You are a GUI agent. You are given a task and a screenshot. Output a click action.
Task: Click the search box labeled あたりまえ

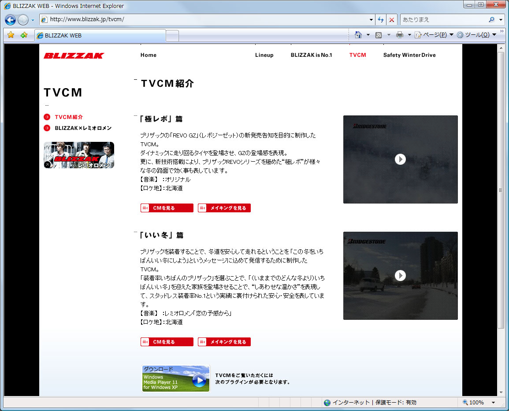[x=444, y=19]
